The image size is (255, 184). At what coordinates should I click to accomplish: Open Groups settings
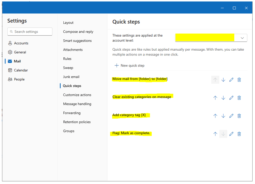(69, 131)
